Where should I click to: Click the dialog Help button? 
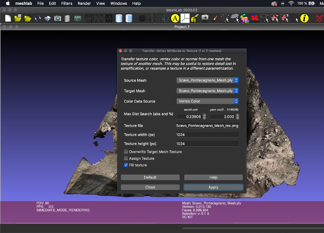coord(214,177)
